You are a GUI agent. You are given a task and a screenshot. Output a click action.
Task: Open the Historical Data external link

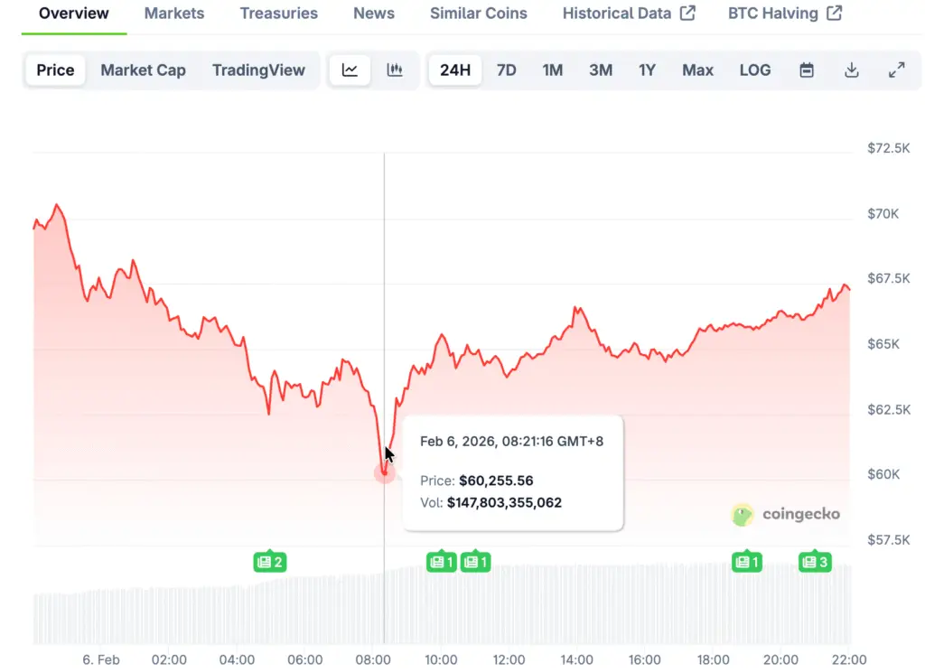629,14
